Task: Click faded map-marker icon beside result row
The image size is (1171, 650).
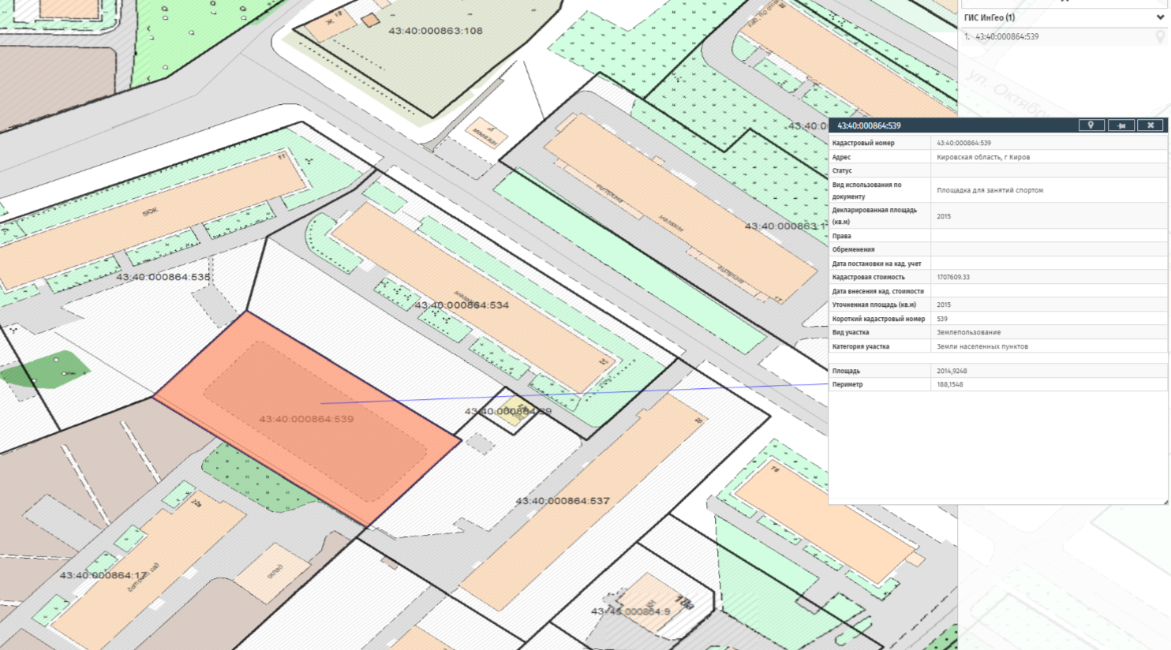Action: pos(1161,37)
